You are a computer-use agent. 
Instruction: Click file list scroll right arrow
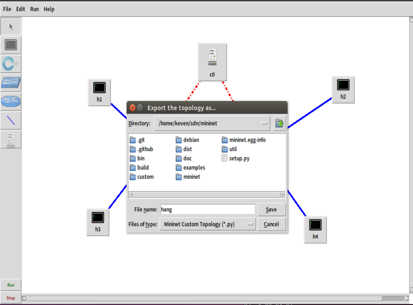283,195
